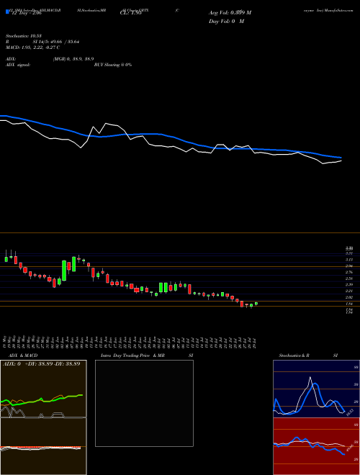The width and height of the screenshot is (360, 475).
Task: Click the 'ADX & MACD' panel title
Action: (23, 356)
